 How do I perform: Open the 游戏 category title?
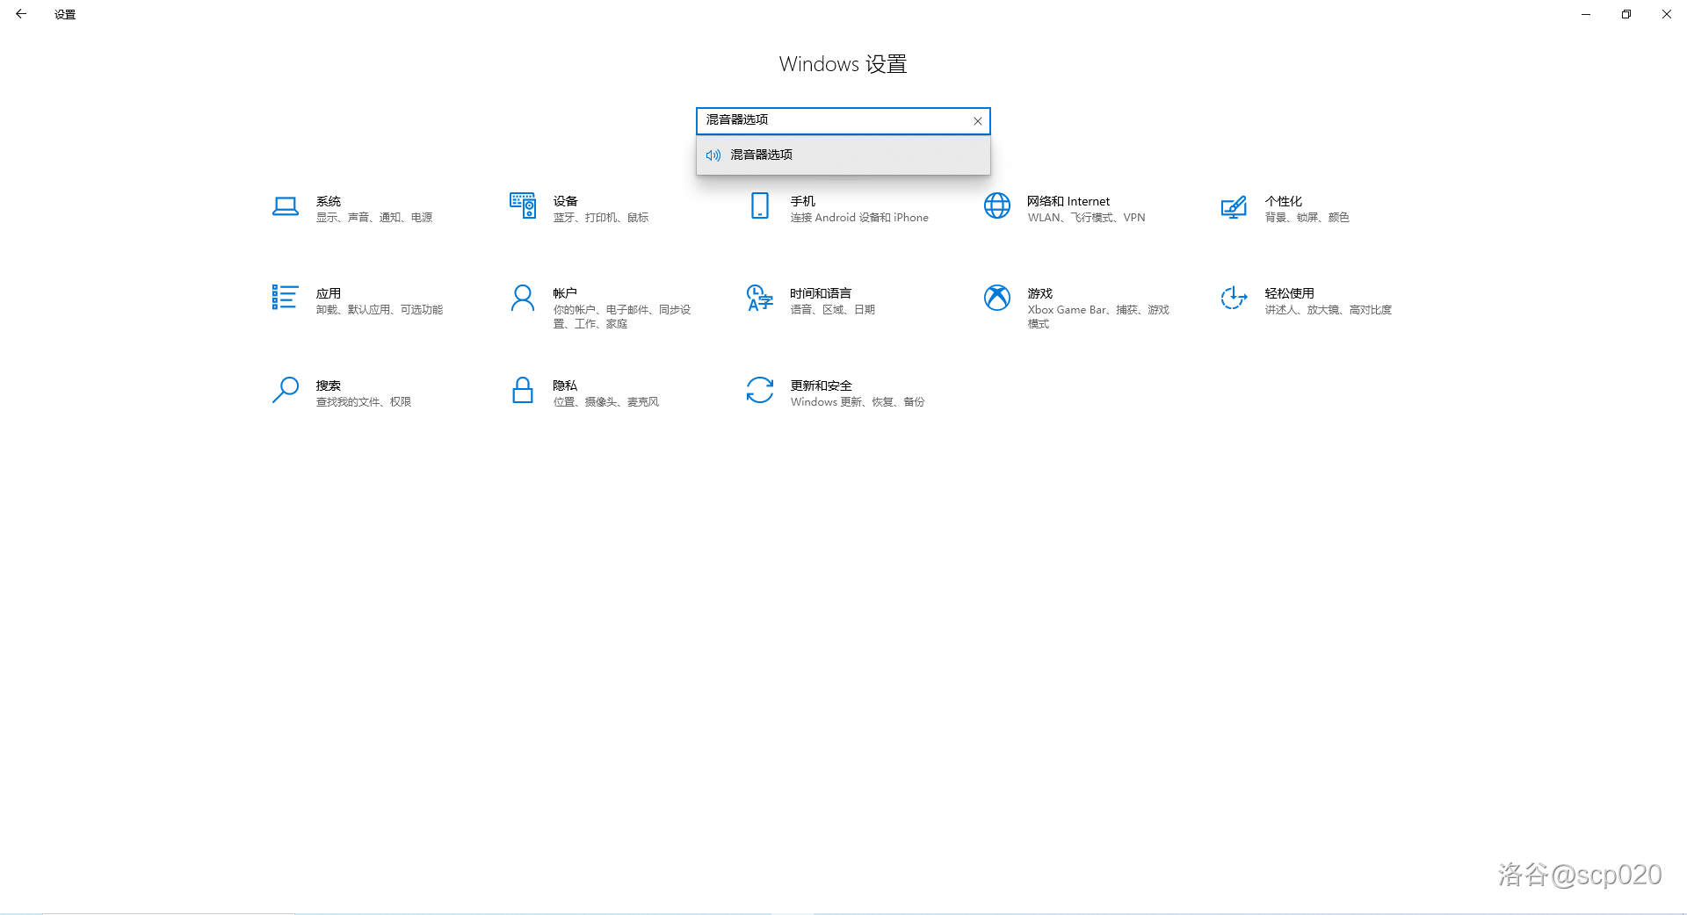pyautogui.click(x=1040, y=293)
